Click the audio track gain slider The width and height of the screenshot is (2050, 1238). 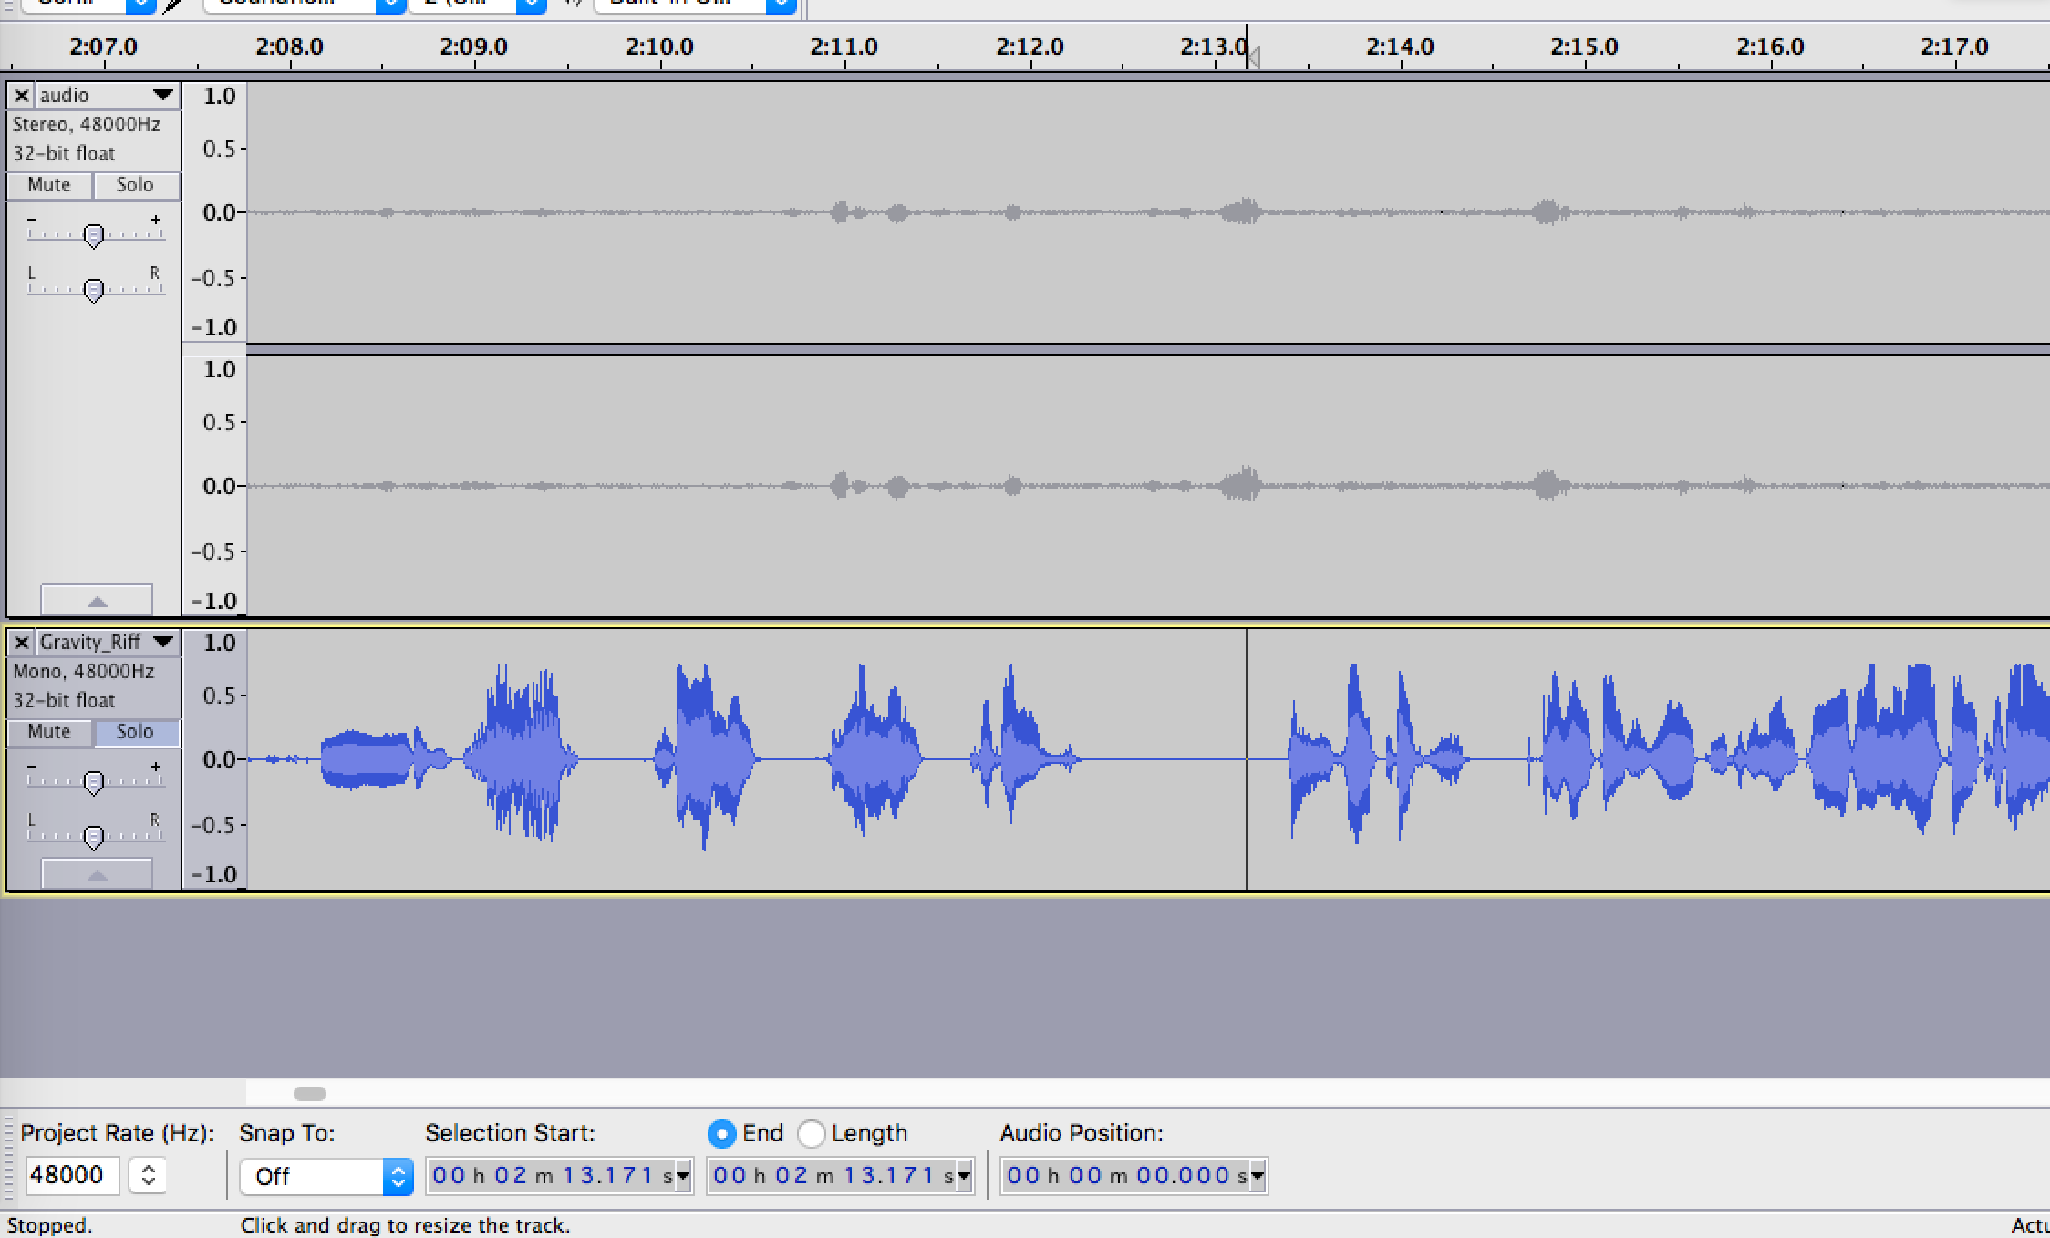point(93,235)
